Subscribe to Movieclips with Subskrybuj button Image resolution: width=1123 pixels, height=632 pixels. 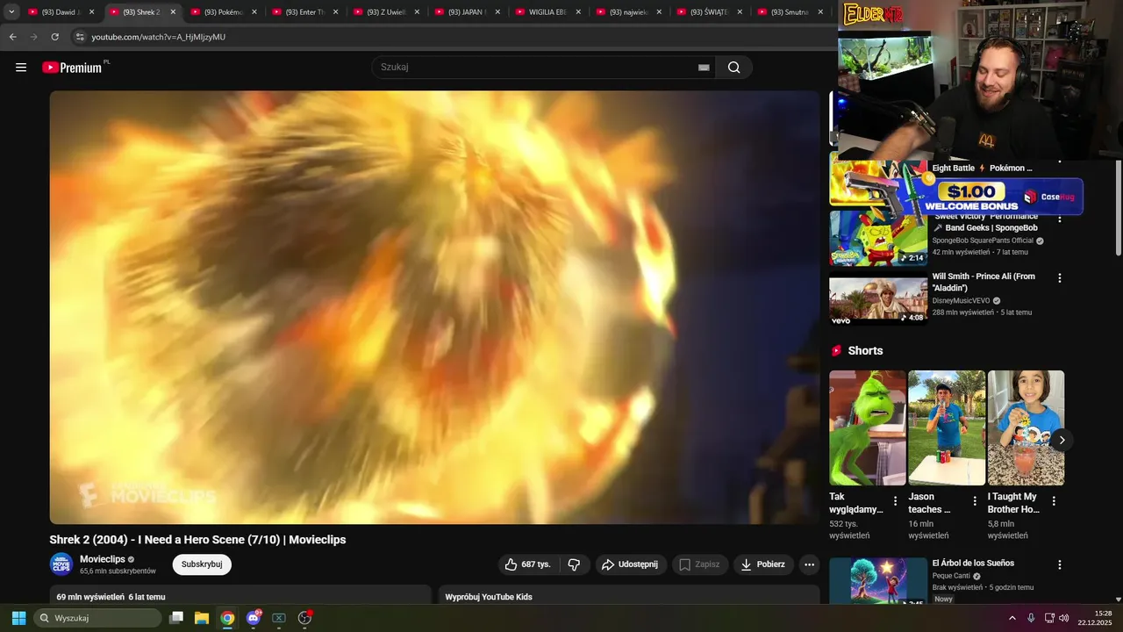[x=202, y=564]
